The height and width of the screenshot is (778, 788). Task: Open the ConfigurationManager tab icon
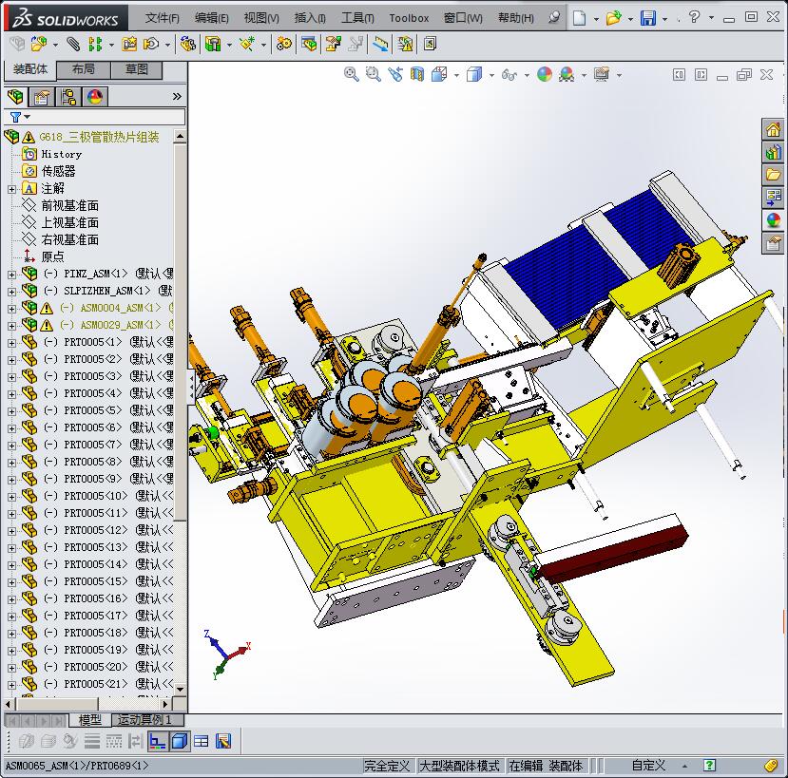[68, 97]
